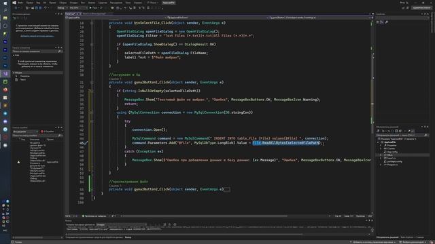Click the link to add a new data source
Viewport: 435px width, 244px height.
point(37,36)
